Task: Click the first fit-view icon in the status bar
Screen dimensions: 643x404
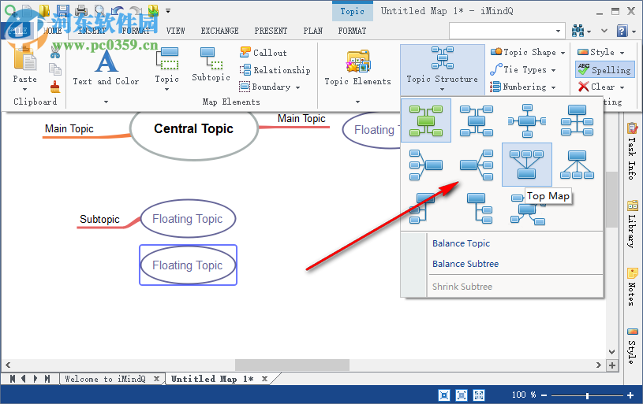Action: click(x=444, y=395)
